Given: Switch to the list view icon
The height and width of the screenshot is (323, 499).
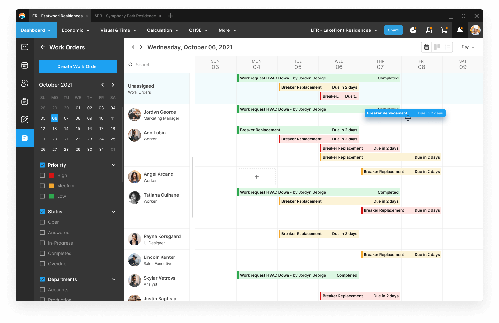Looking at the screenshot, I should click(x=447, y=47).
